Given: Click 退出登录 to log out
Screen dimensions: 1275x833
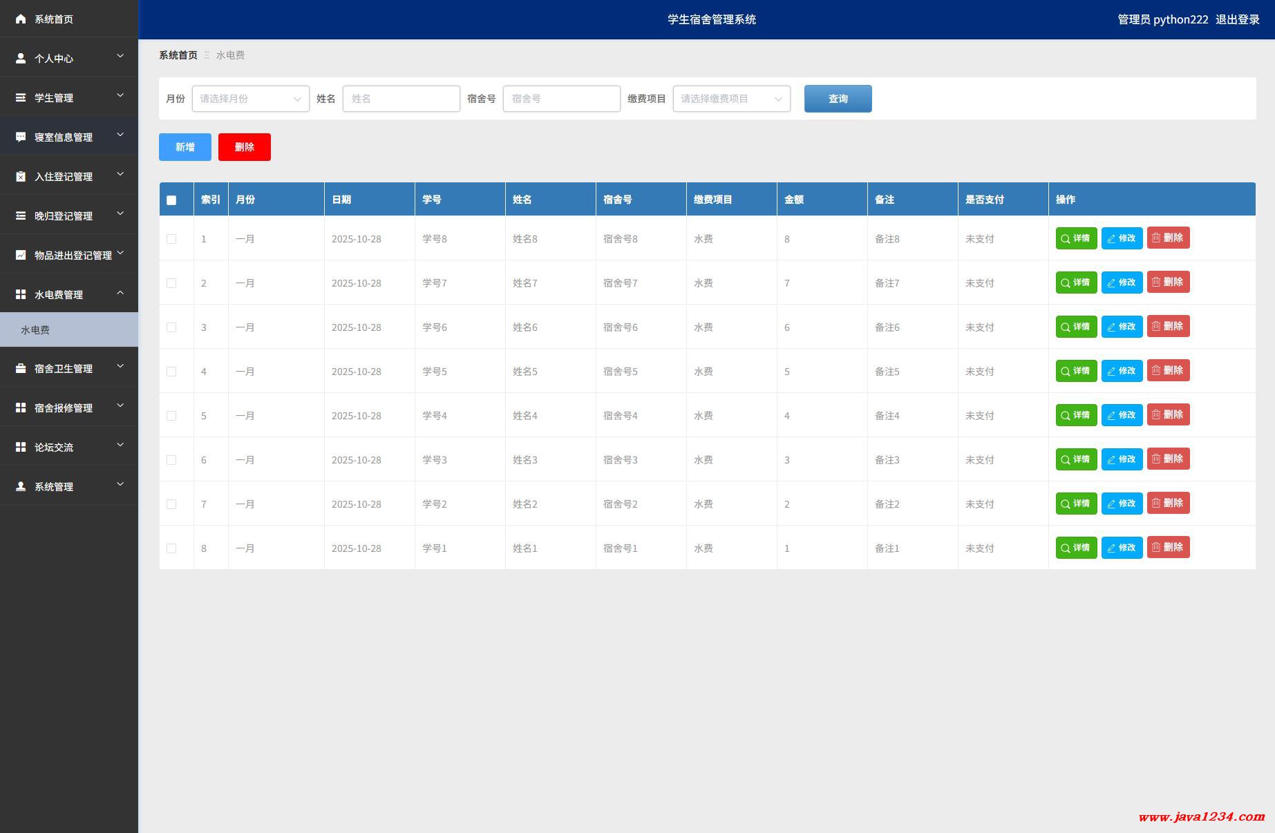Looking at the screenshot, I should pos(1237,19).
